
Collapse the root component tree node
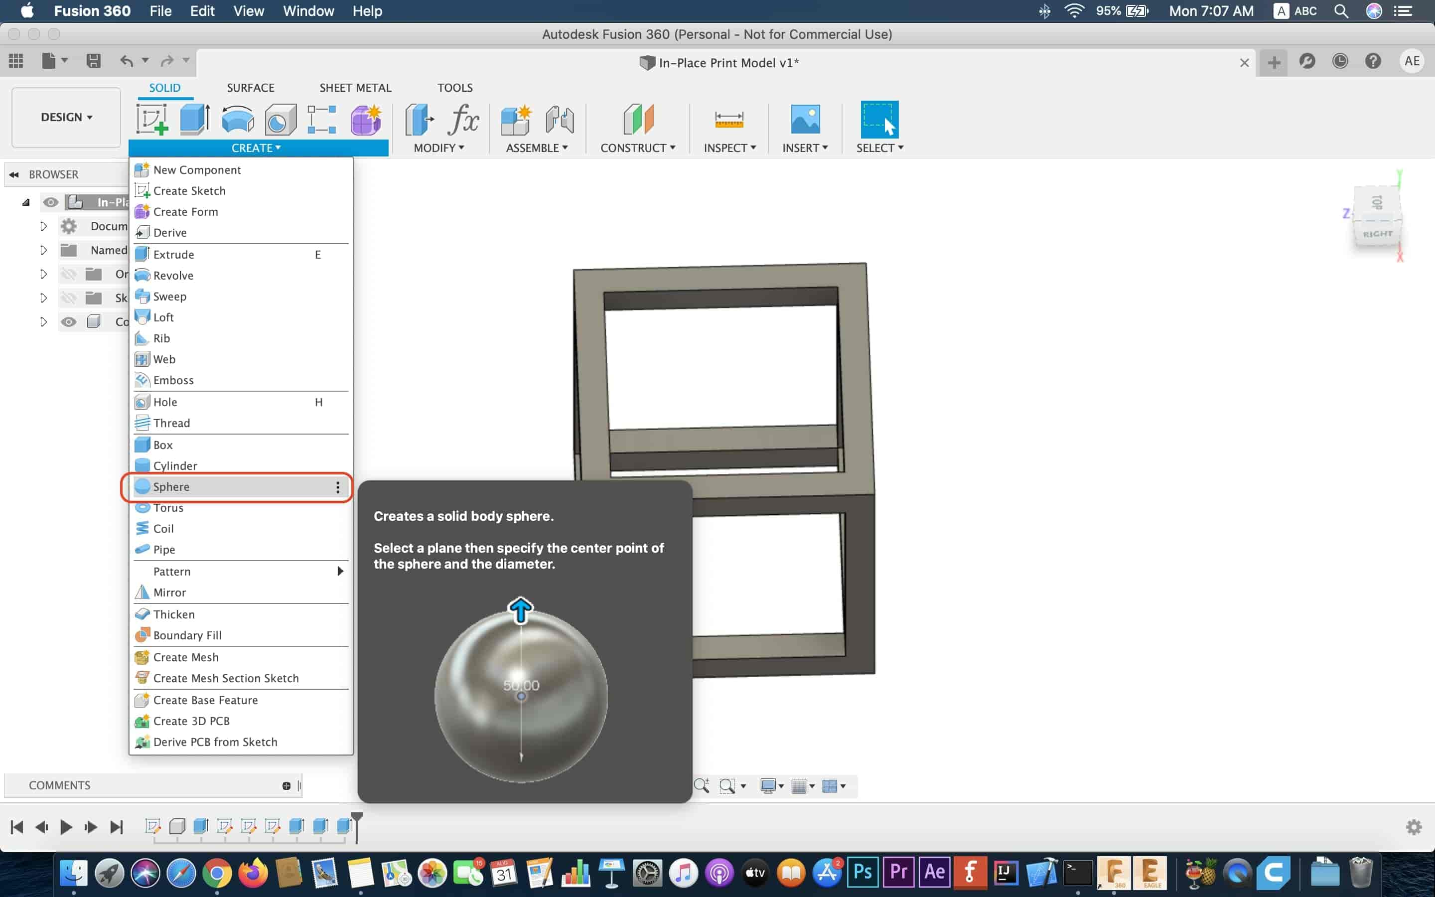(25, 202)
